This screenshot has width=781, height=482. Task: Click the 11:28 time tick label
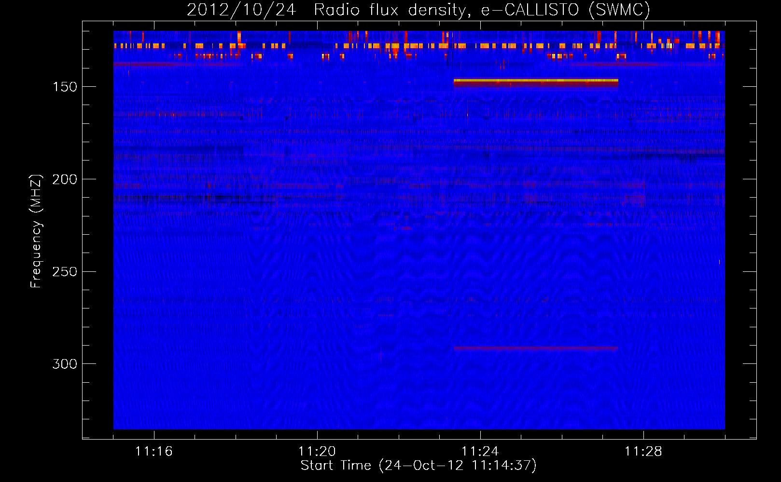click(x=643, y=451)
